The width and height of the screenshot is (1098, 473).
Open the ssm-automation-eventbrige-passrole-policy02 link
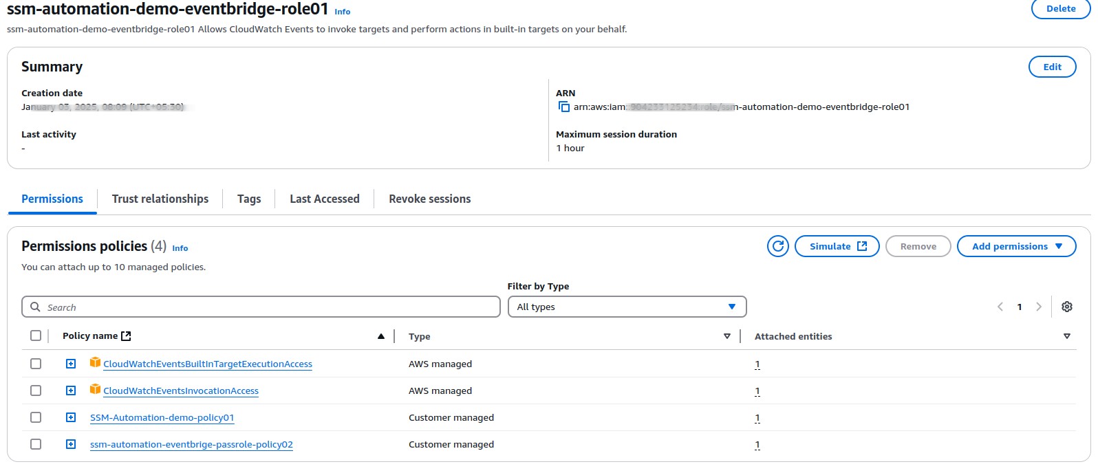tap(191, 445)
